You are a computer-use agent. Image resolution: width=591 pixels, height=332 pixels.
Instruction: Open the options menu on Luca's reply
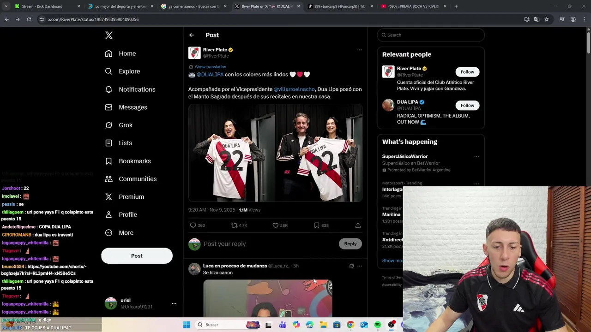(x=360, y=266)
